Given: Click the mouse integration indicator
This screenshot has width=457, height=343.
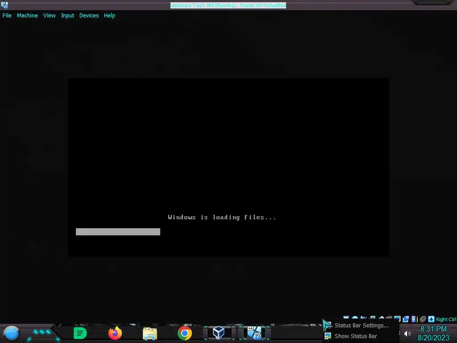Looking at the screenshot, I should point(423,319).
